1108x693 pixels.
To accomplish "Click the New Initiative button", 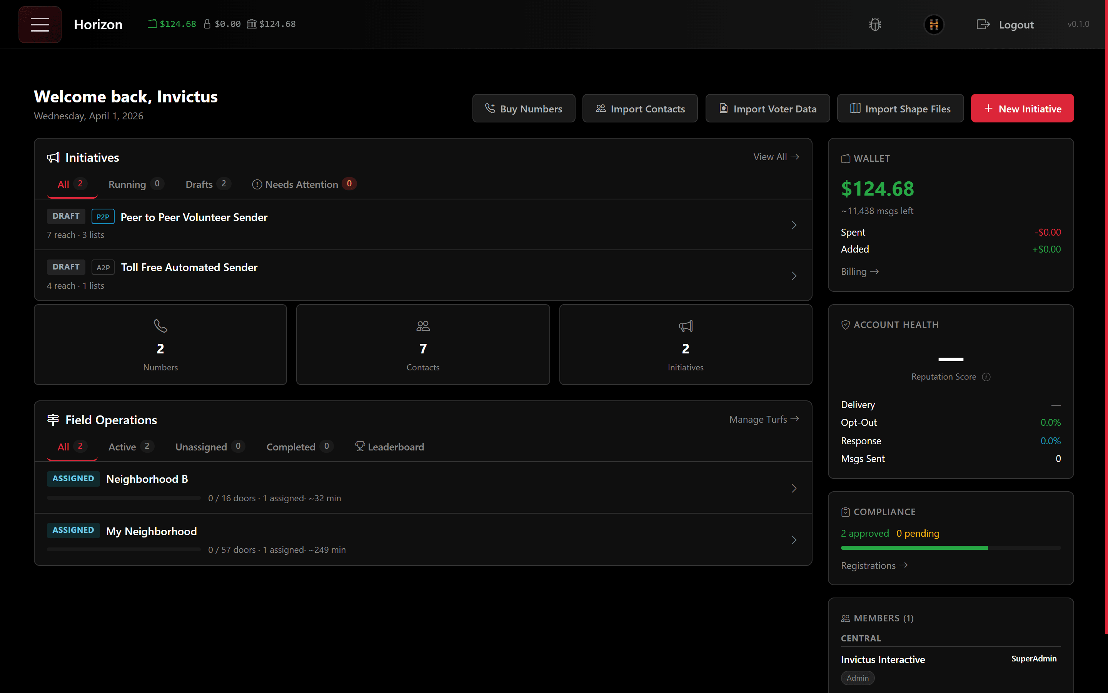I will (1022, 109).
